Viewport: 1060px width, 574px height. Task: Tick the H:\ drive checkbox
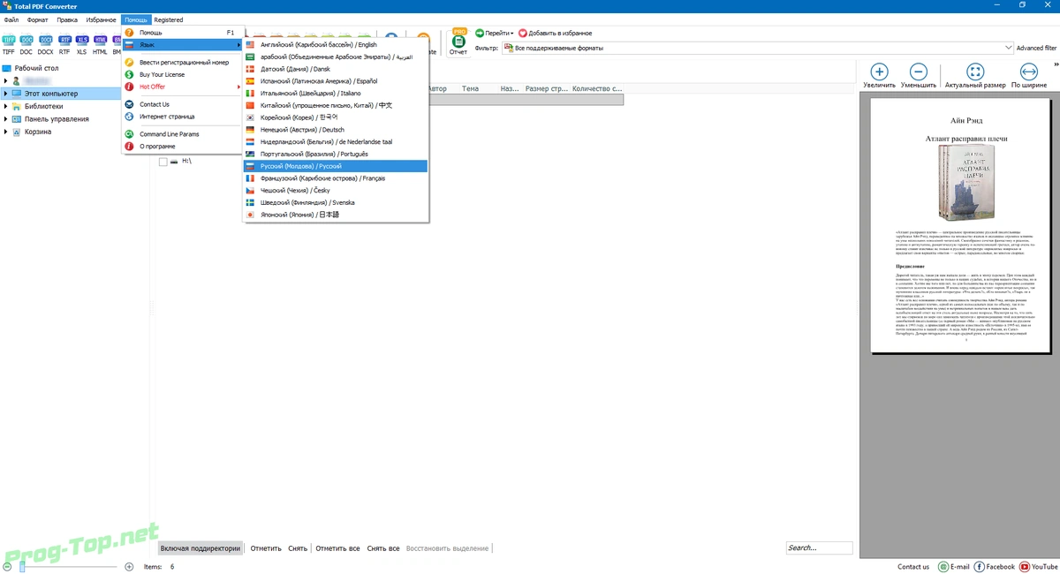pyautogui.click(x=163, y=162)
